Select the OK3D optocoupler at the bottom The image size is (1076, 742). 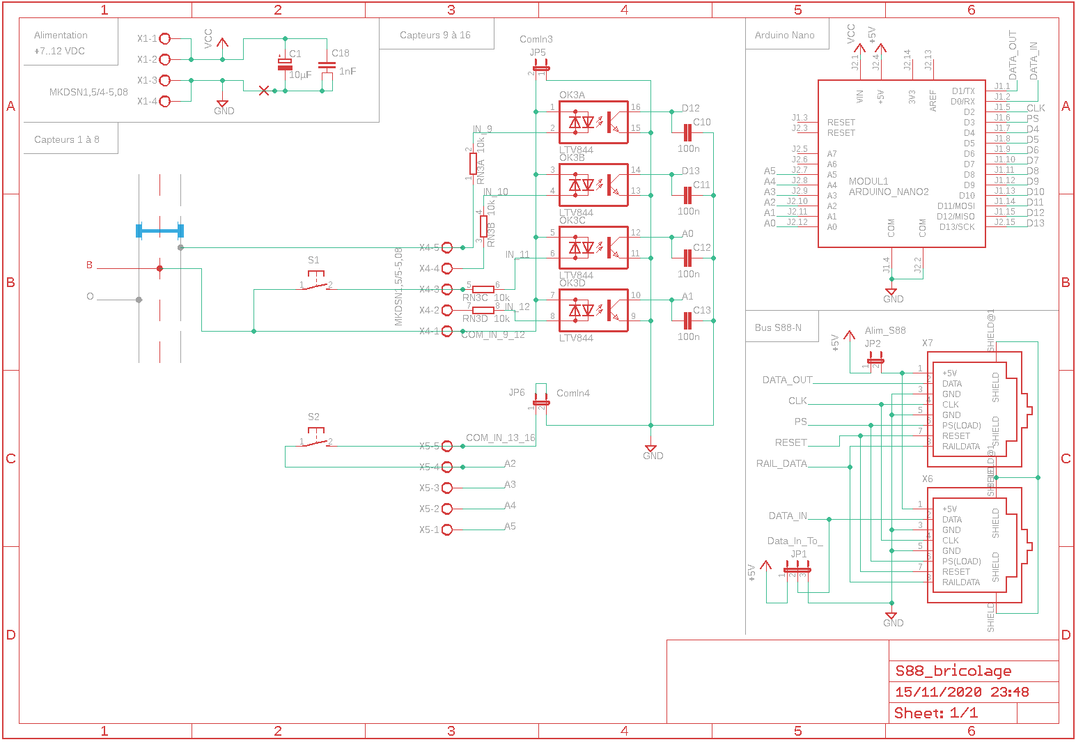pos(593,311)
